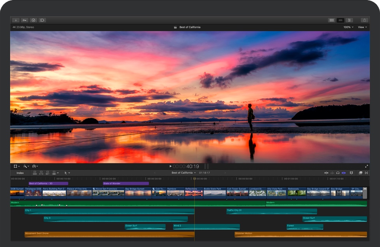Open the View options menu
Viewport: 380px width, 247px height.
pyautogui.click(x=362, y=27)
